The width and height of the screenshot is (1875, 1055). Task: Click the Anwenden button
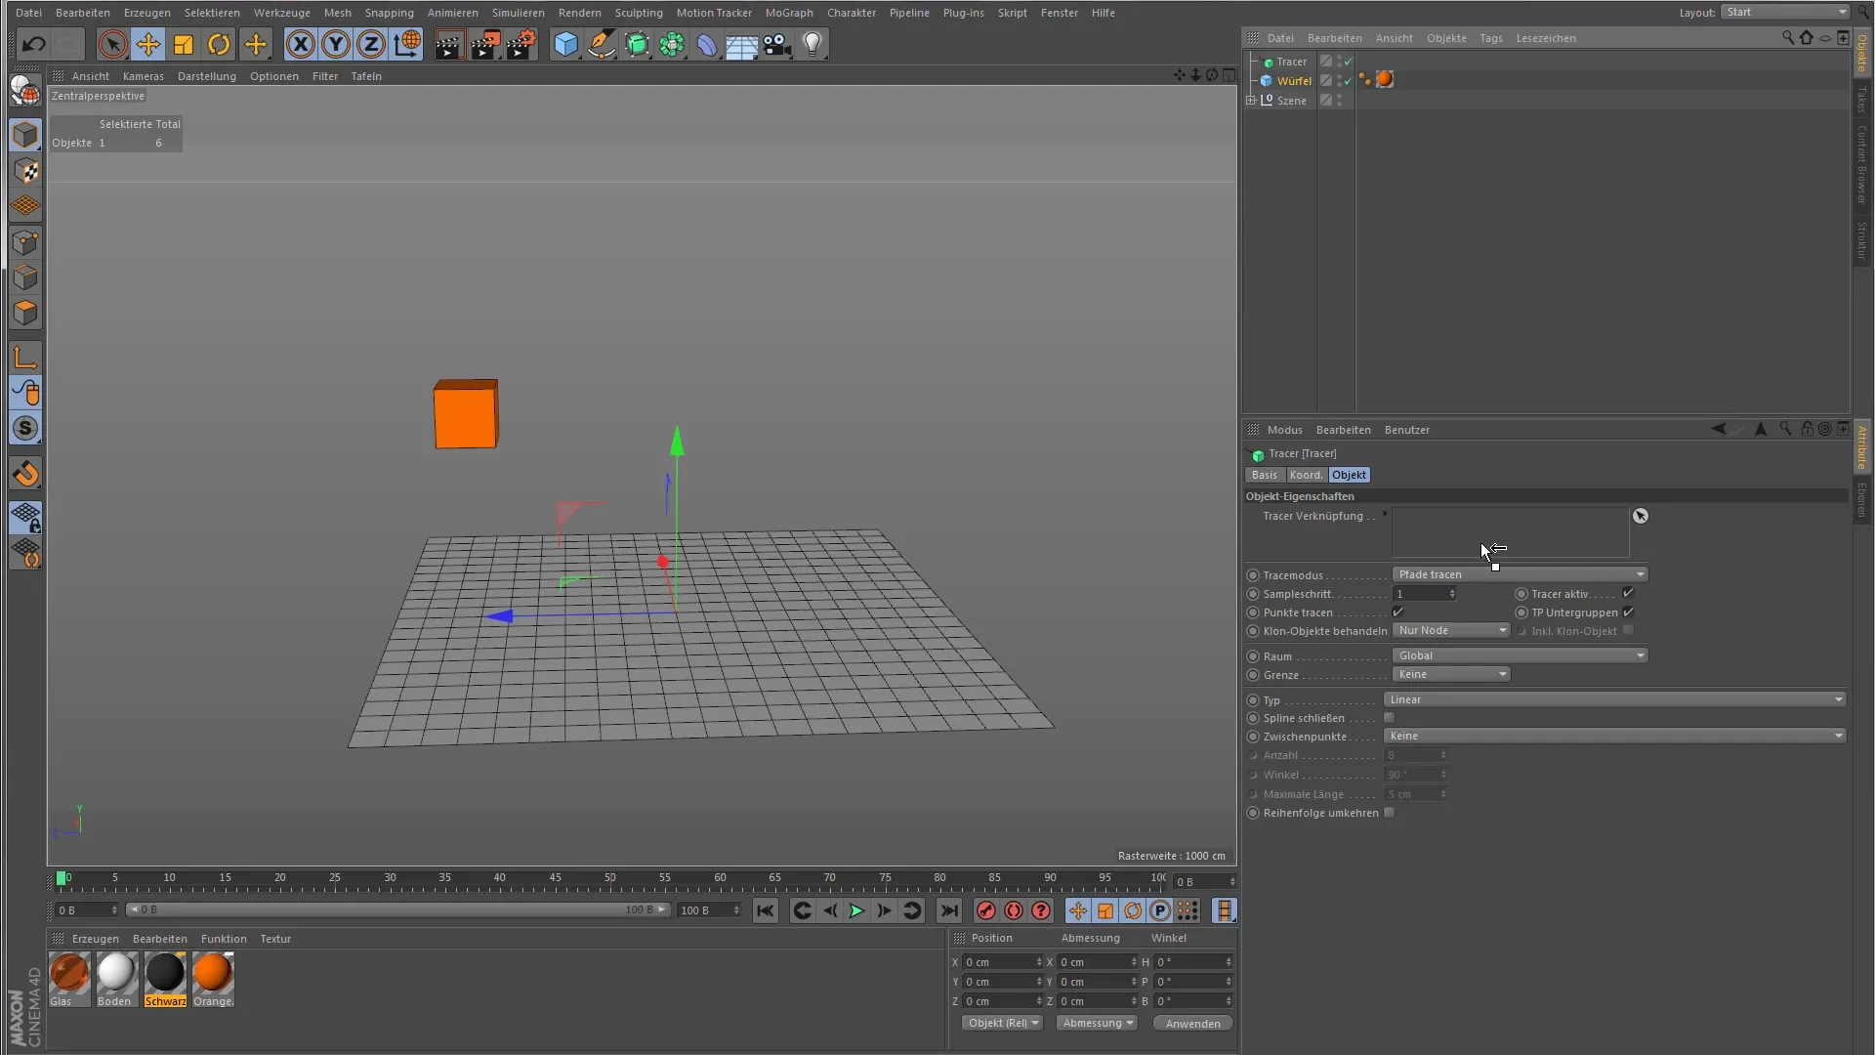pyautogui.click(x=1192, y=1023)
